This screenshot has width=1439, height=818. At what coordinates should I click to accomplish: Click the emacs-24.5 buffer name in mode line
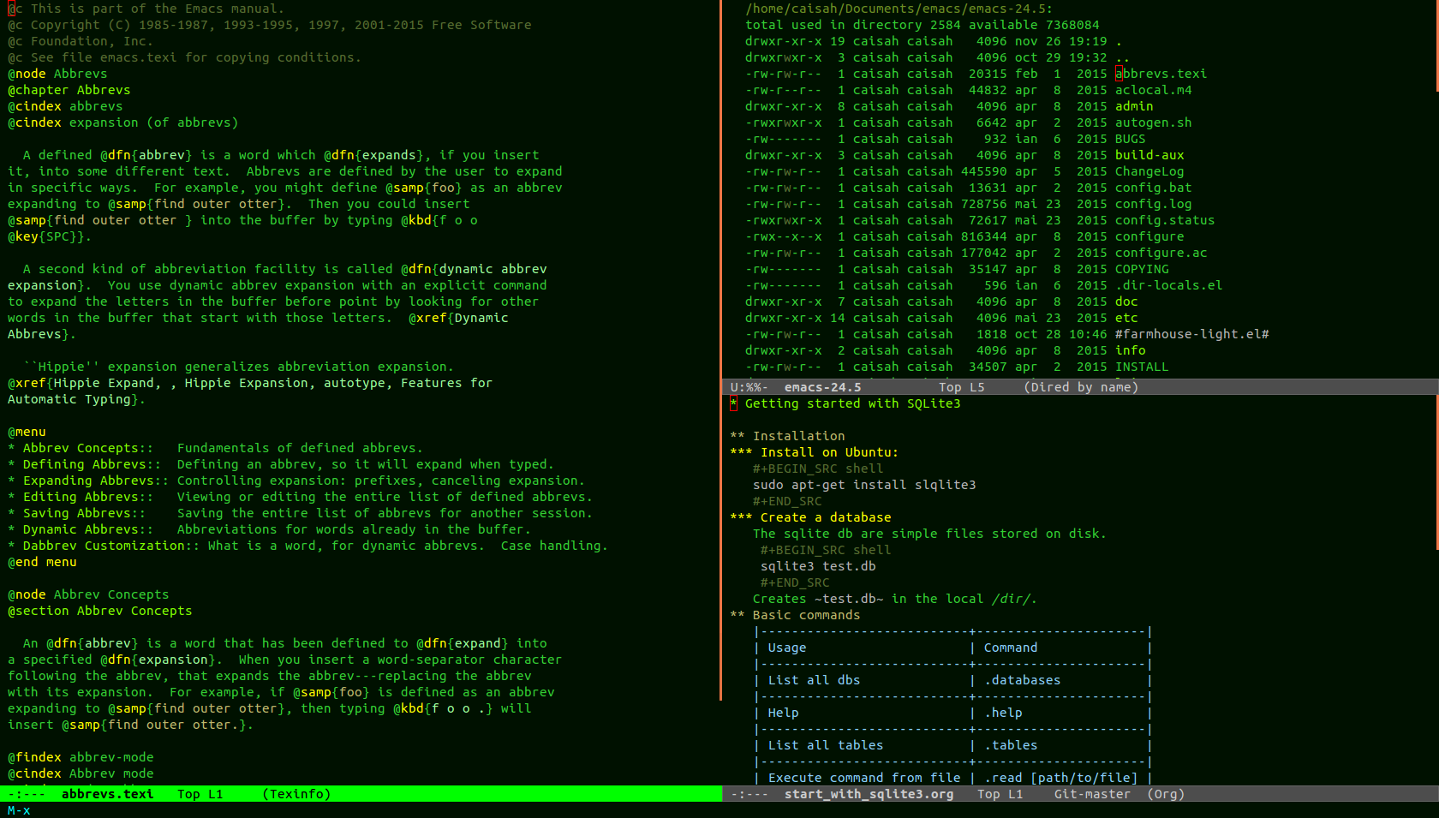822,387
